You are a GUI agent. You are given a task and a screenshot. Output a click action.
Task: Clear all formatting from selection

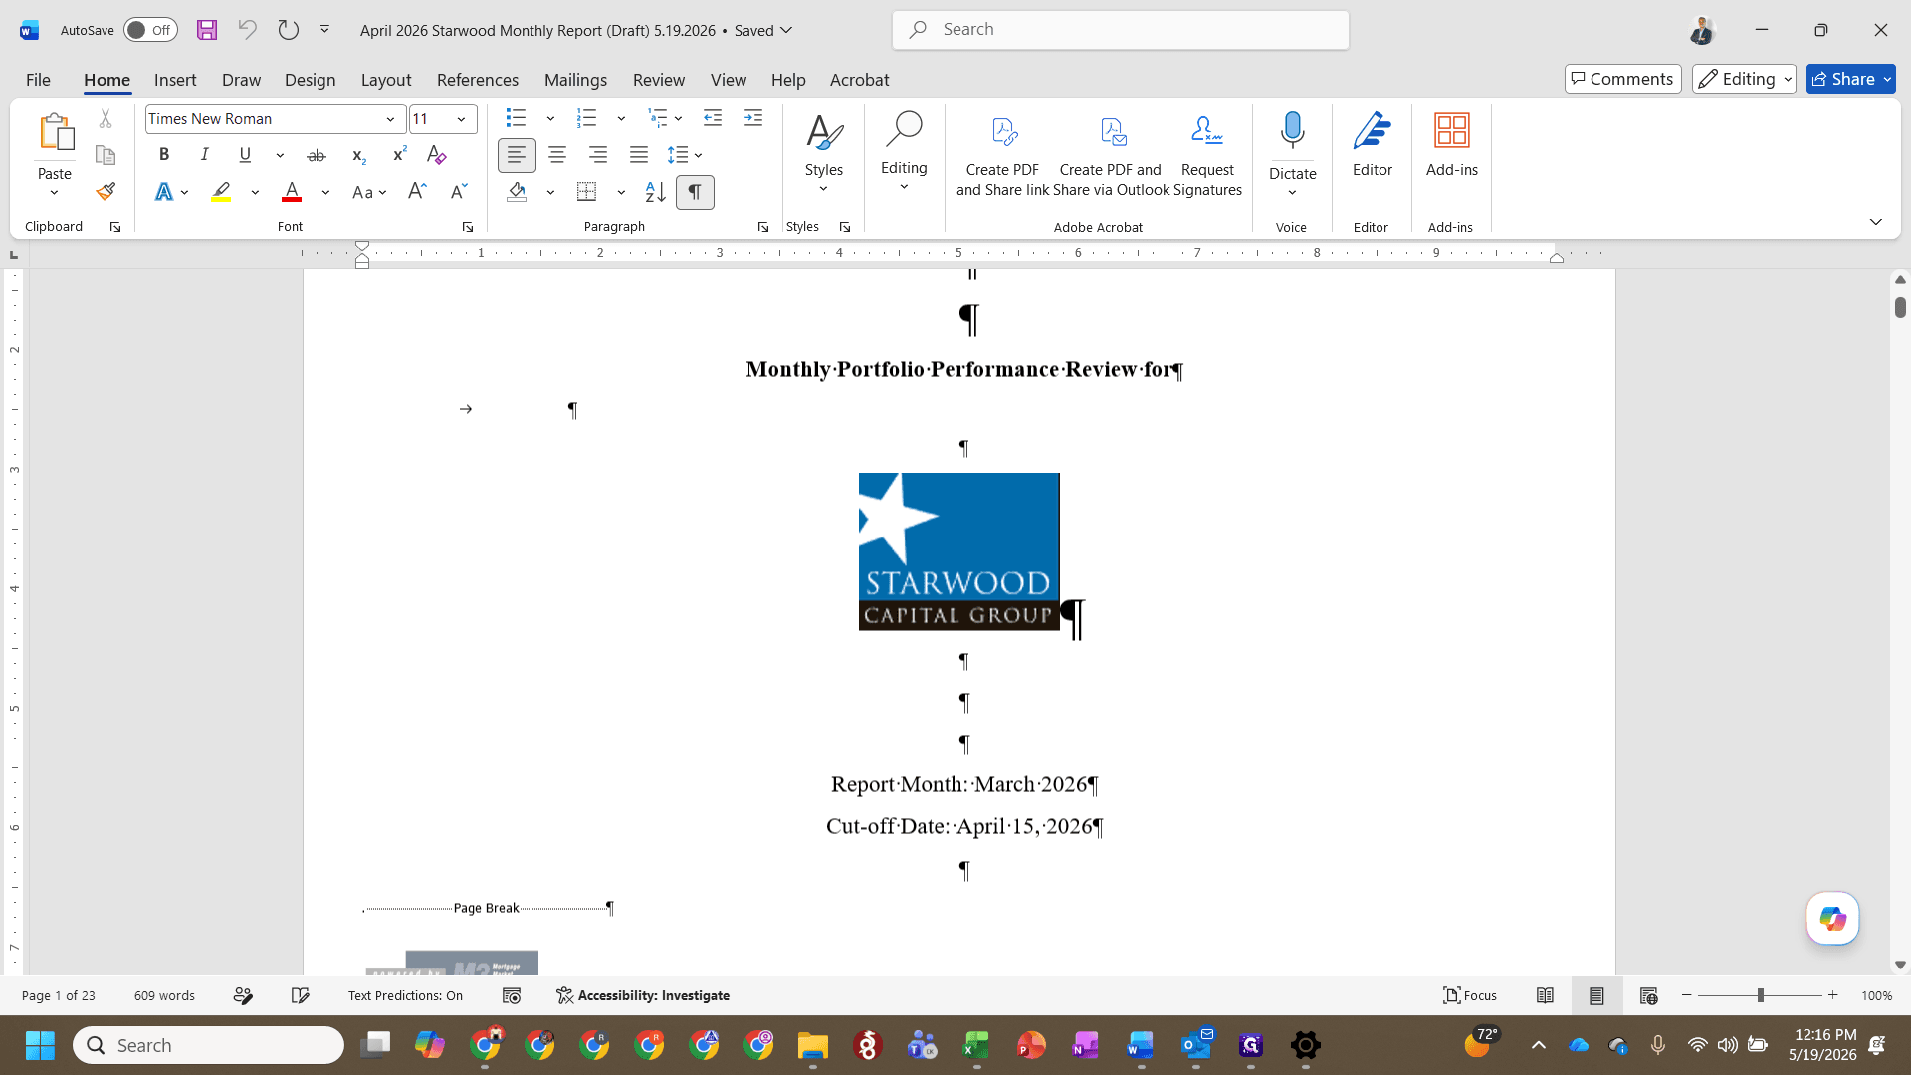coord(436,155)
